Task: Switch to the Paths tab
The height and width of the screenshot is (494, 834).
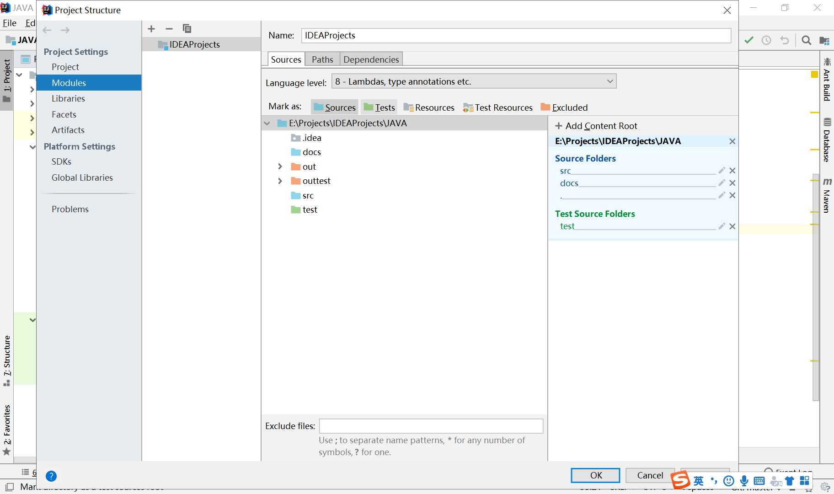Action: pyautogui.click(x=322, y=59)
